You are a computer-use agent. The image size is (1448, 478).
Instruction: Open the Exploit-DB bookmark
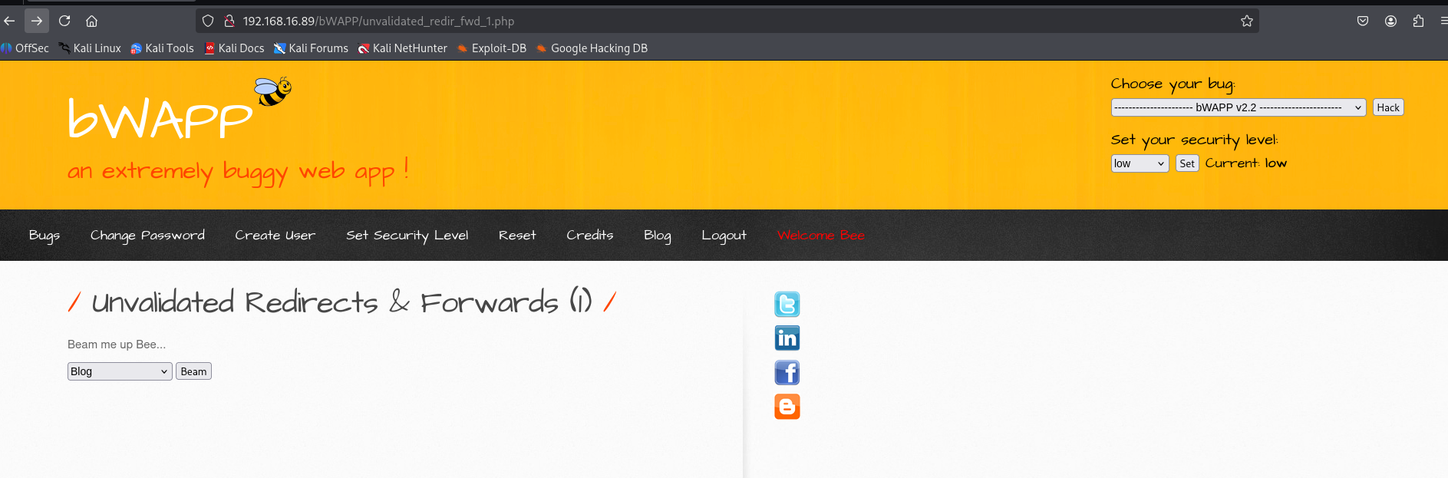click(x=491, y=48)
